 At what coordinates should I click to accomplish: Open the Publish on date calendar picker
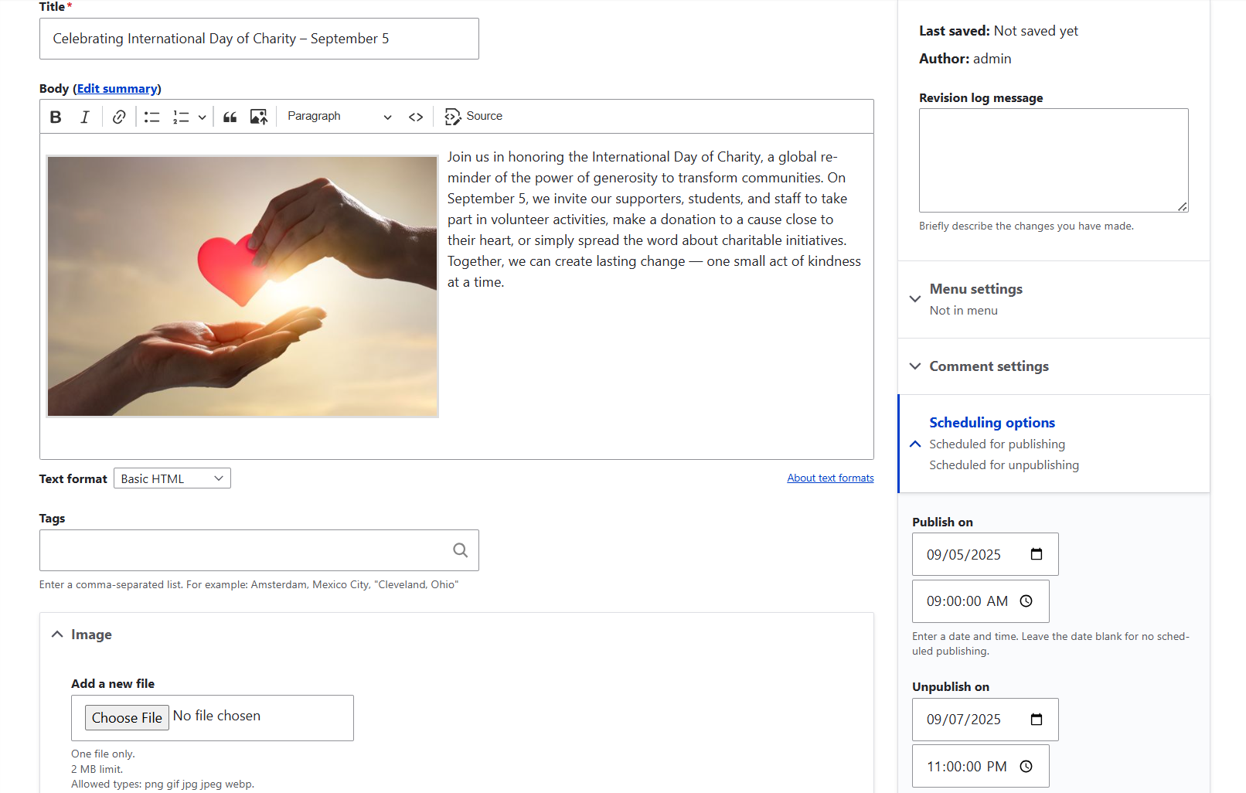click(1037, 554)
